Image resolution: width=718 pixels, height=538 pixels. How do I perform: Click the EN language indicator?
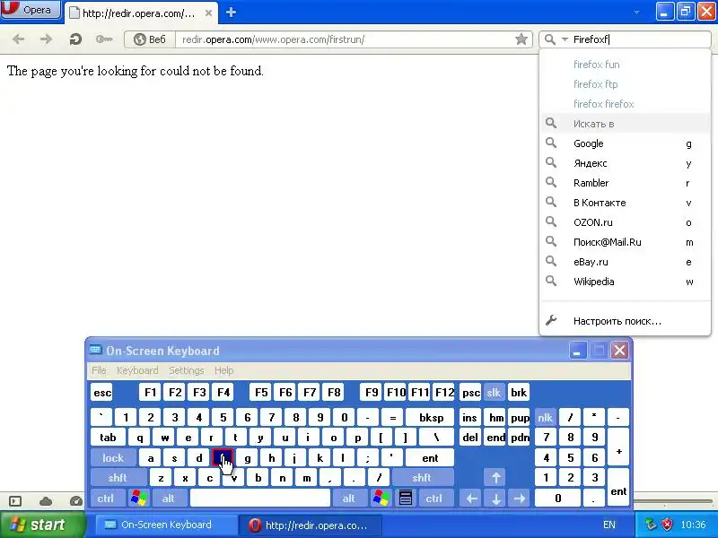pyautogui.click(x=609, y=525)
